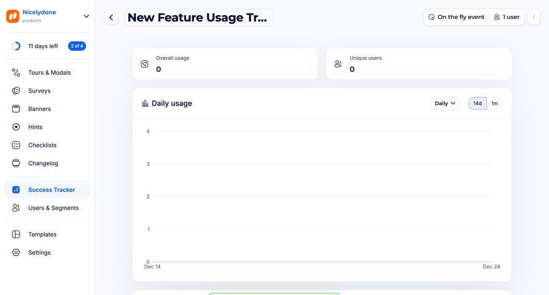Open the Templates layout icon
The height and width of the screenshot is (295, 549).
pos(16,235)
